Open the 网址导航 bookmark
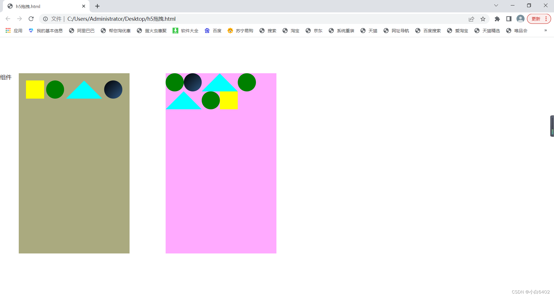Screen dimensions: 554x297 (396, 31)
